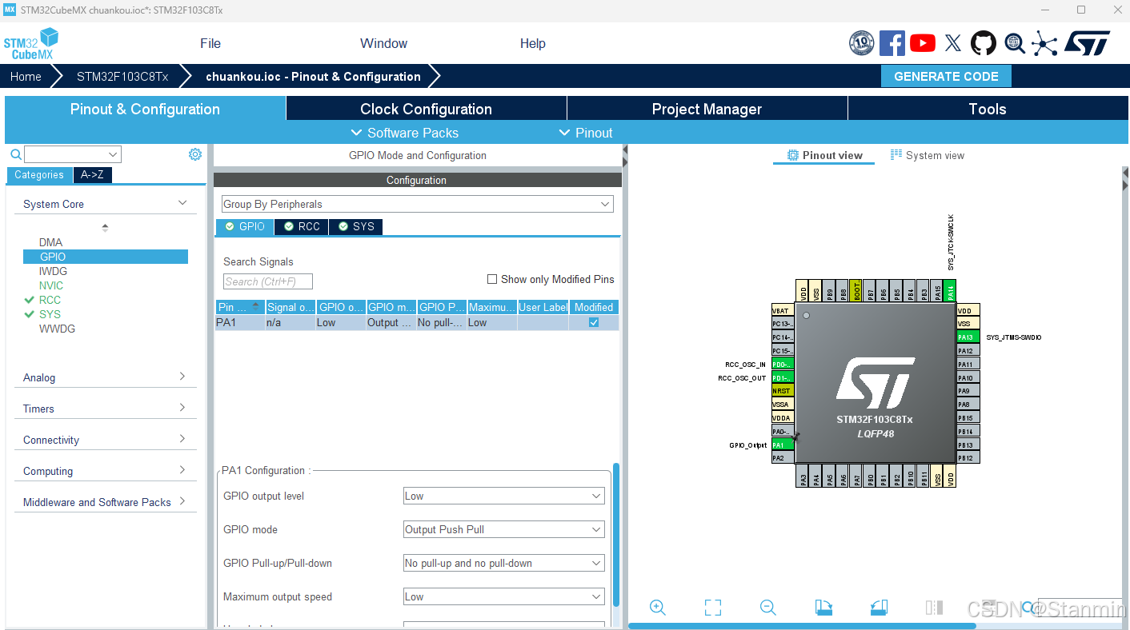The image size is (1130, 630).
Task: Click the NRST pin on the chip
Action: point(783,391)
